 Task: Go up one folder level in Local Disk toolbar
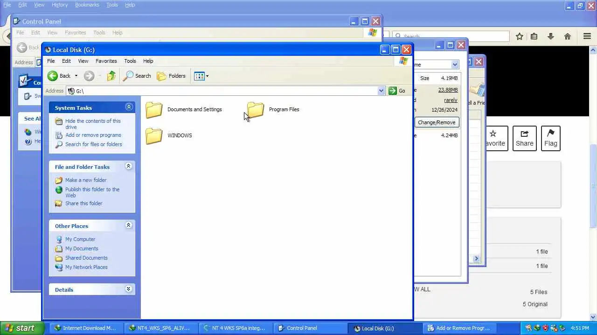[x=111, y=76]
